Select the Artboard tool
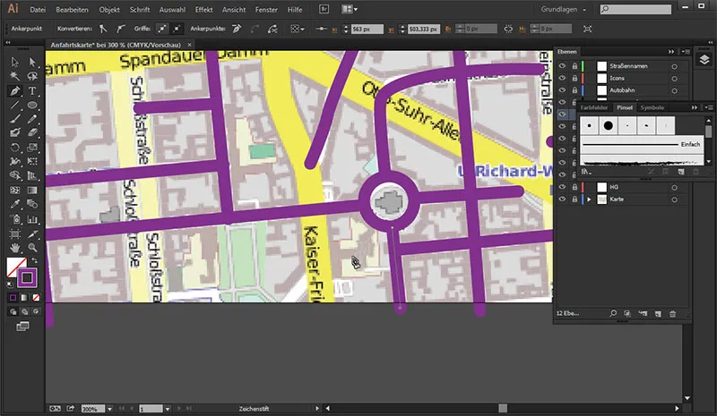Screen dimensions: 717x416 14,234
